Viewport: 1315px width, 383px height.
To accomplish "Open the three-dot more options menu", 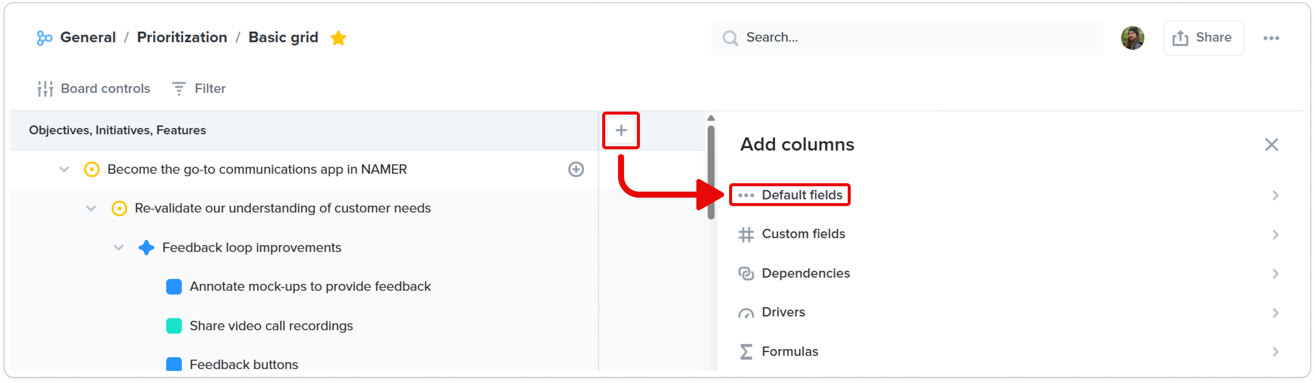I will (1270, 38).
